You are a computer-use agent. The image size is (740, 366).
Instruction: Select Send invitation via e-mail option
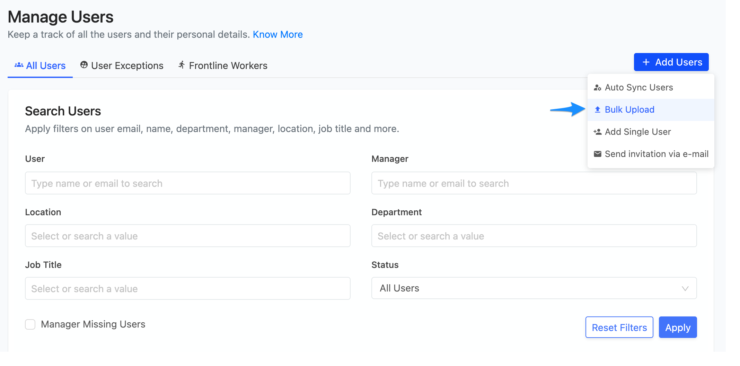(x=651, y=154)
